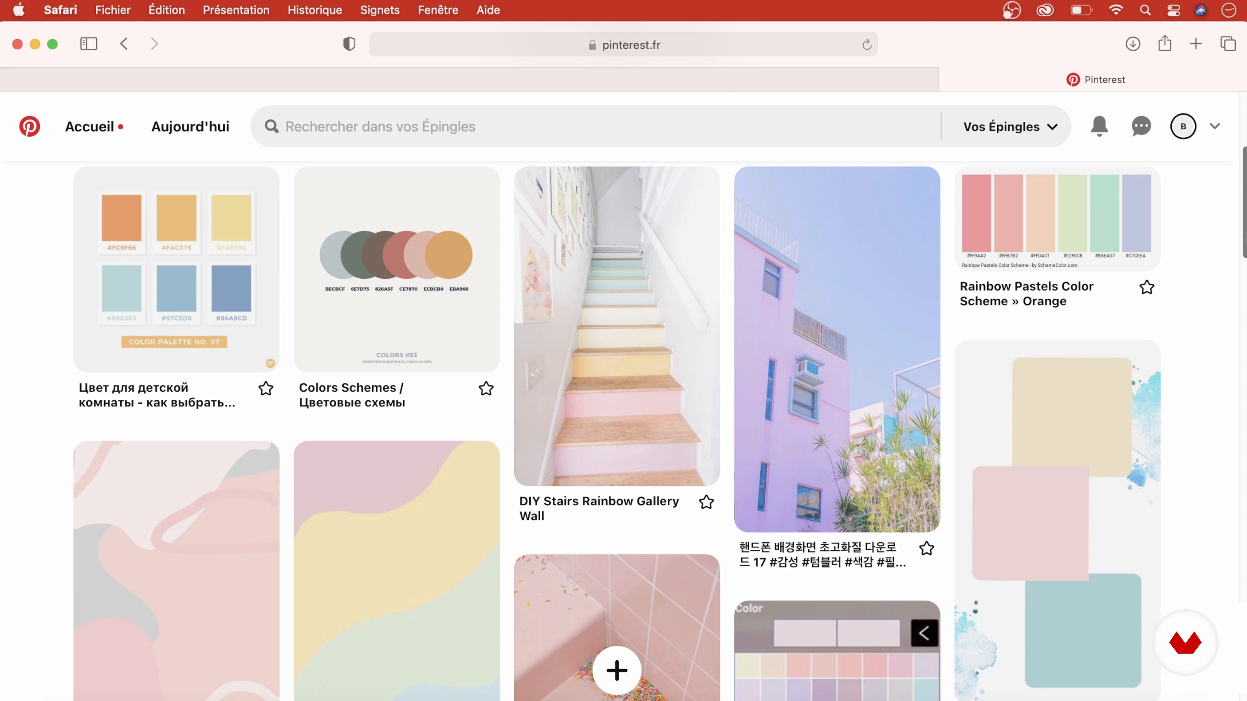Viewport: 1247px width, 701px height.
Task: Toggle the Safari sidebar
Action: coord(89,44)
